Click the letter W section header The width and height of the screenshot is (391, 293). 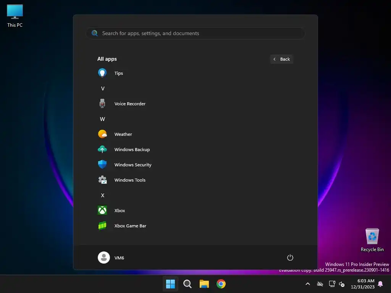pyautogui.click(x=102, y=119)
